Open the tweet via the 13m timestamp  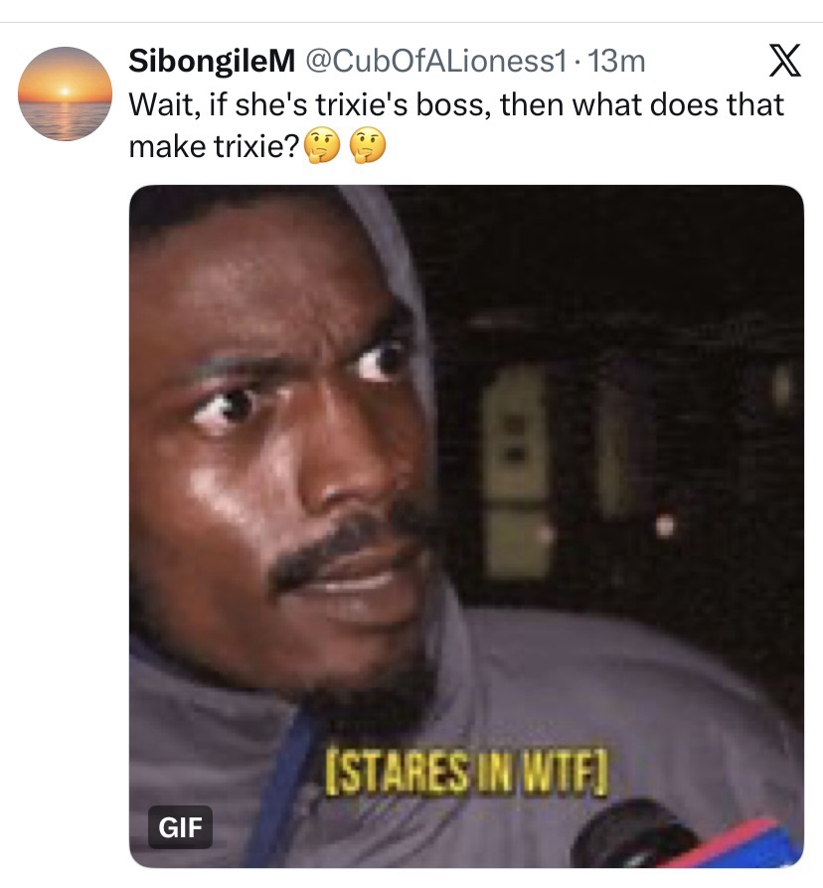(616, 62)
